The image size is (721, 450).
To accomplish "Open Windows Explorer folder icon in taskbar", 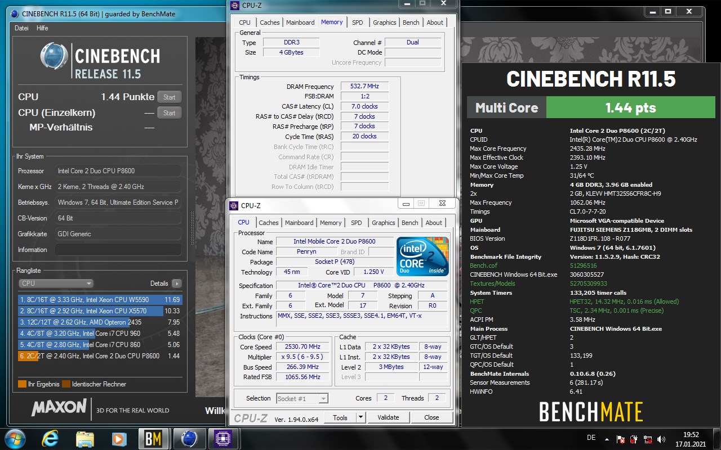I will (x=85, y=439).
